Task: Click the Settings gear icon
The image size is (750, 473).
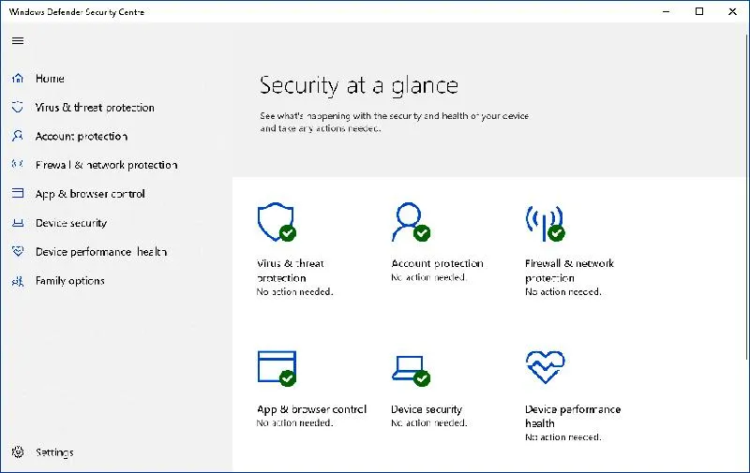Action: point(18,452)
